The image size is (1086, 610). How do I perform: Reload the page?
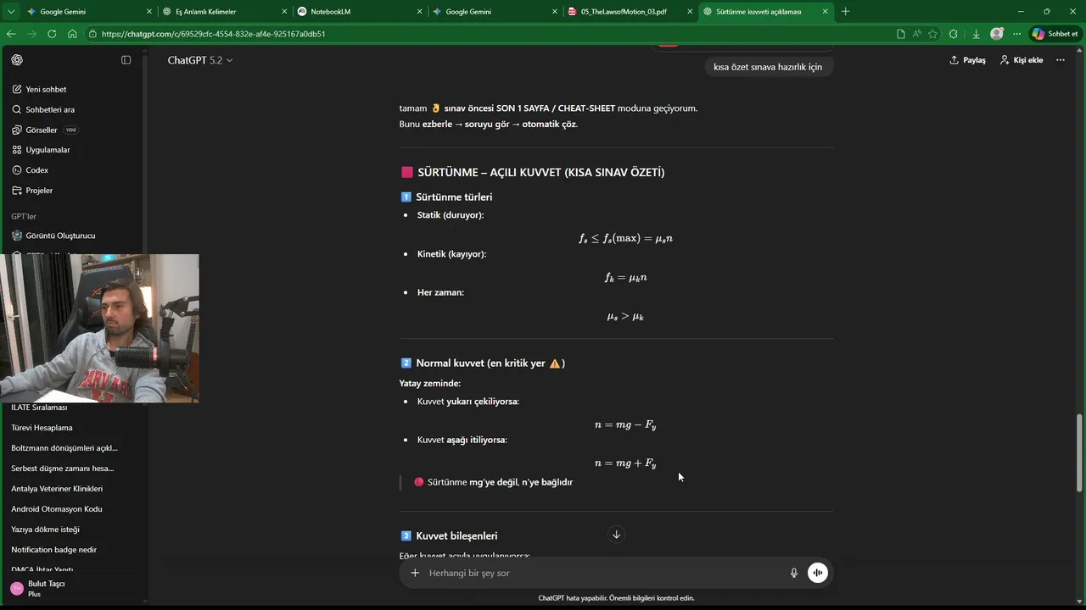(x=52, y=34)
